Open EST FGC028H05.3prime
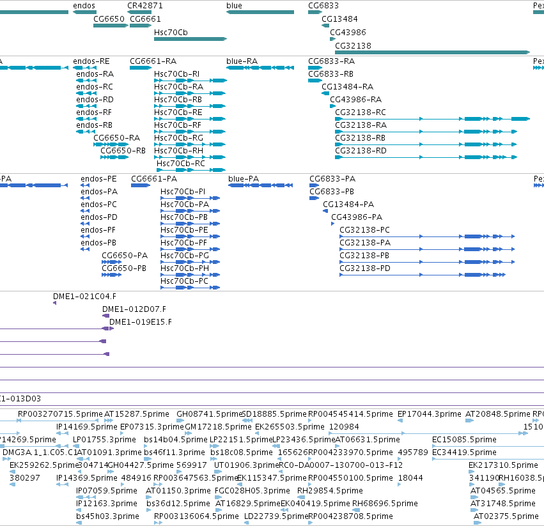The height and width of the screenshot is (526, 544). (x=253, y=491)
